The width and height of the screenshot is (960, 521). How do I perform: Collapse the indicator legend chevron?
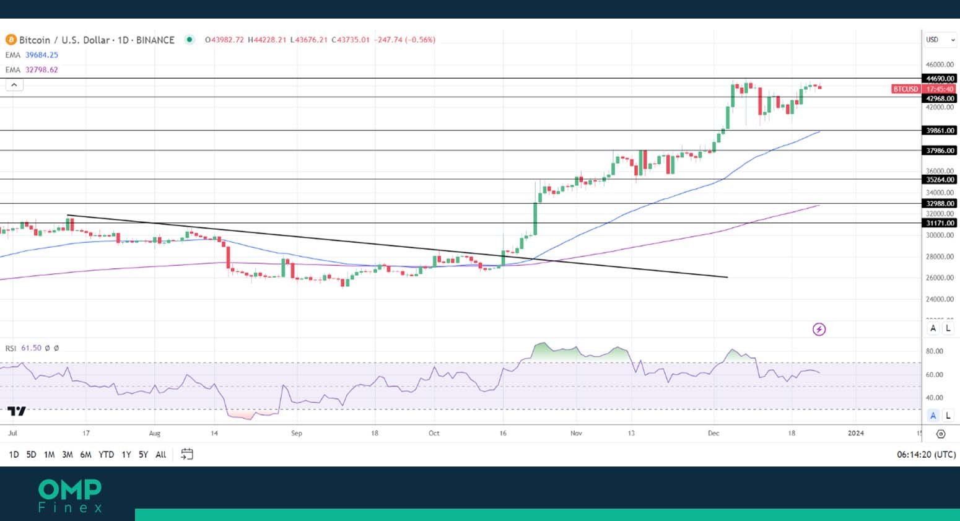(14, 85)
